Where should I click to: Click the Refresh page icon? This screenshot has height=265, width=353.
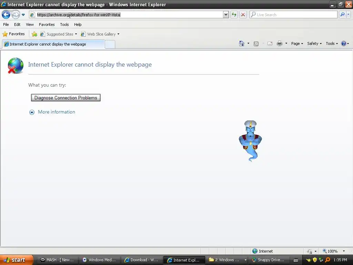(x=234, y=14)
